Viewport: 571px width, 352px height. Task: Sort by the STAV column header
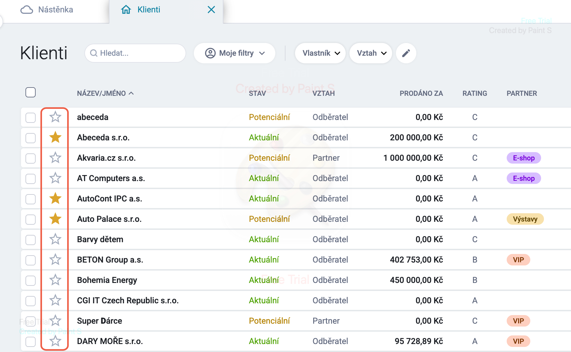coord(257,93)
